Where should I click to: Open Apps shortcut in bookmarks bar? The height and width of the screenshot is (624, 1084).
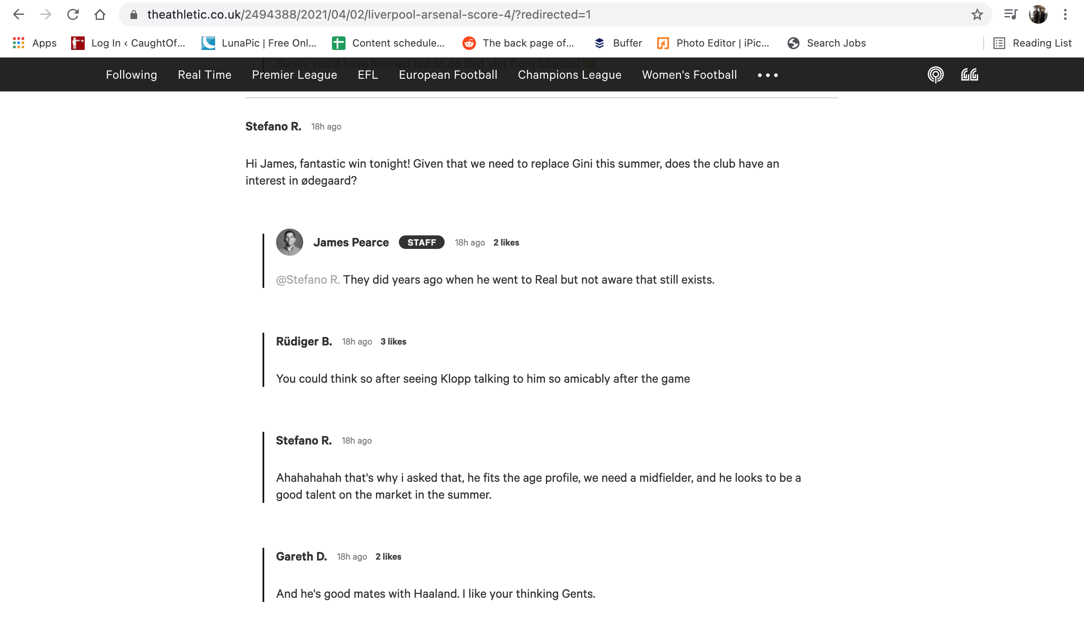click(x=35, y=43)
